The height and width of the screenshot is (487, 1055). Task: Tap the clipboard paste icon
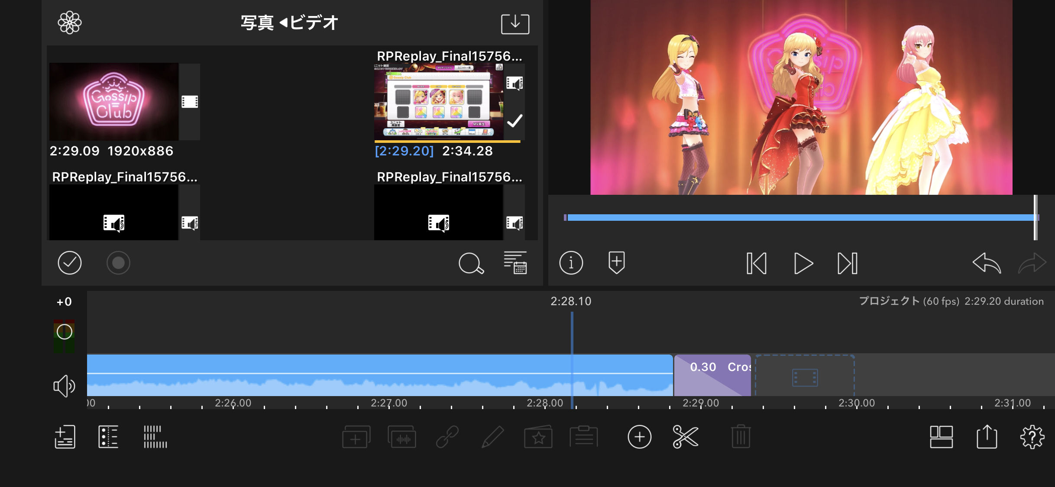584,437
